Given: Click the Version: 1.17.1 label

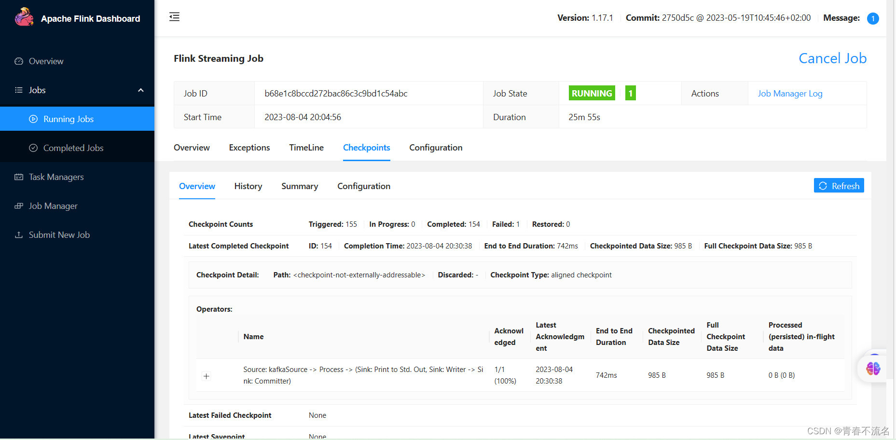Looking at the screenshot, I should click(585, 18).
